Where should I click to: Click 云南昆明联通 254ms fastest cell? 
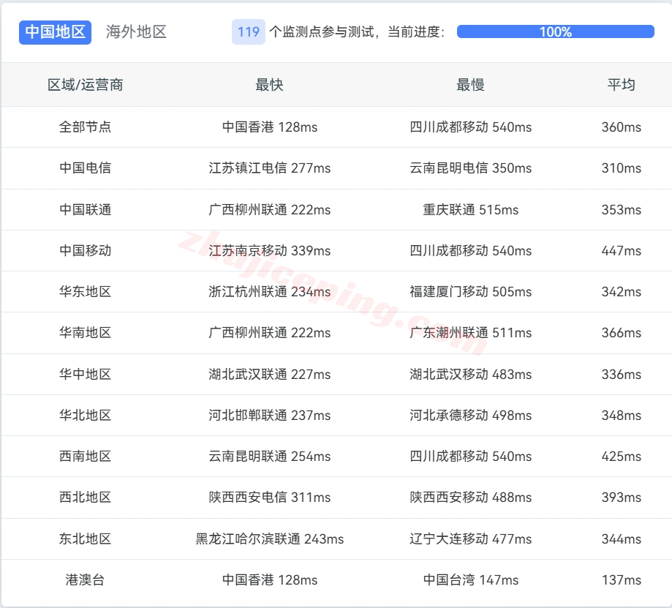(x=270, y=457)
